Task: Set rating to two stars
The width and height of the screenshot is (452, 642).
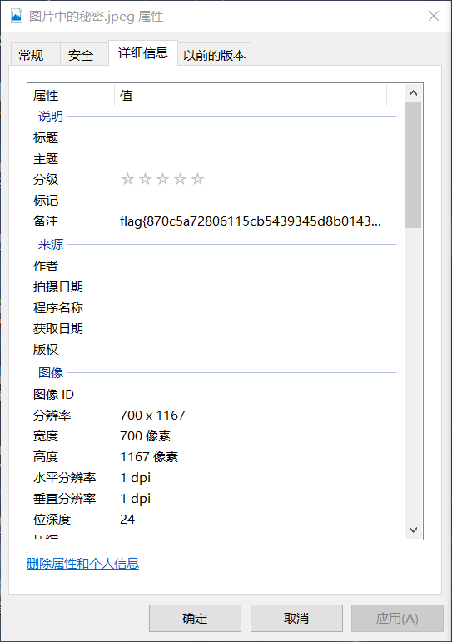Action: click(x=145, y=179)
